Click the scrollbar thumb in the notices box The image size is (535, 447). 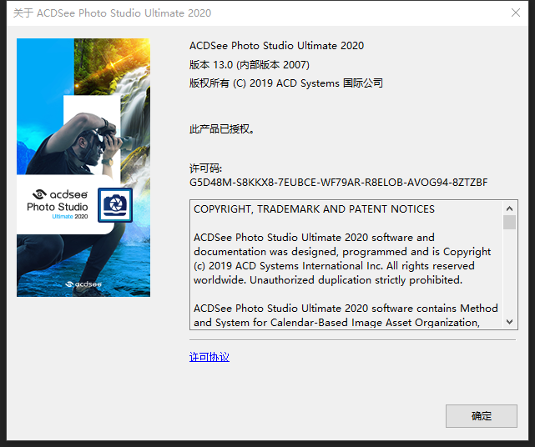[509, 222]
